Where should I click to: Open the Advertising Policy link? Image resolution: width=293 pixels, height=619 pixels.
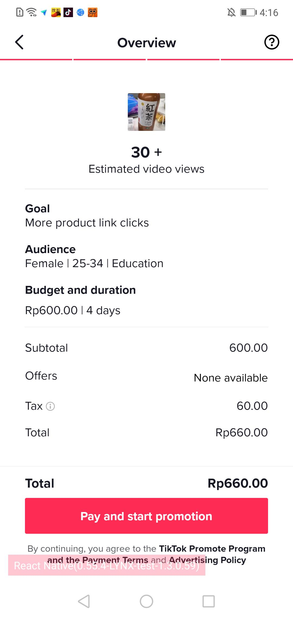[208, 560]
